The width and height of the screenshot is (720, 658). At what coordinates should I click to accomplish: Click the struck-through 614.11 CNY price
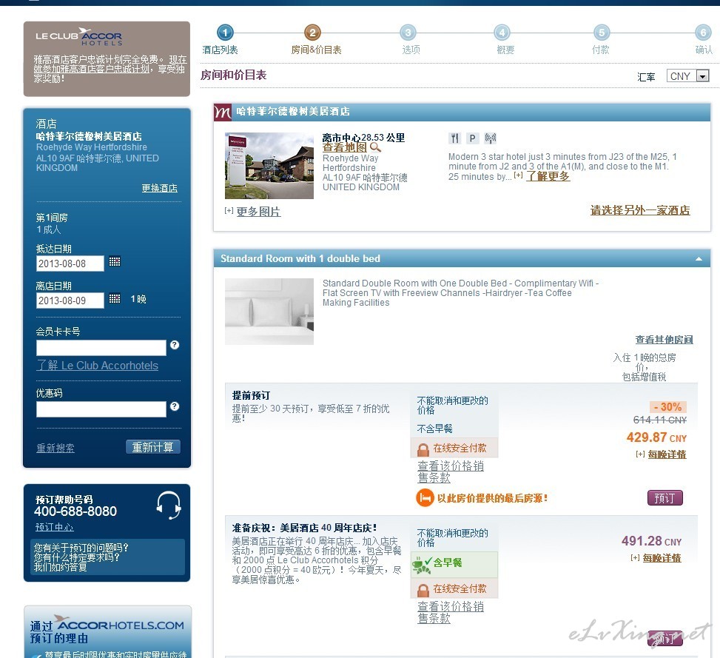[660, 420]
